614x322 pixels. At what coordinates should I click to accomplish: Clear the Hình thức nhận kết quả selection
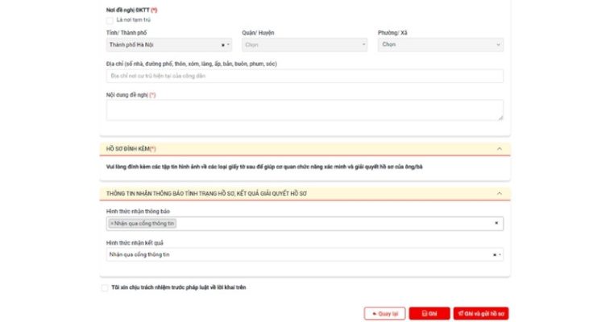(494, 254)
